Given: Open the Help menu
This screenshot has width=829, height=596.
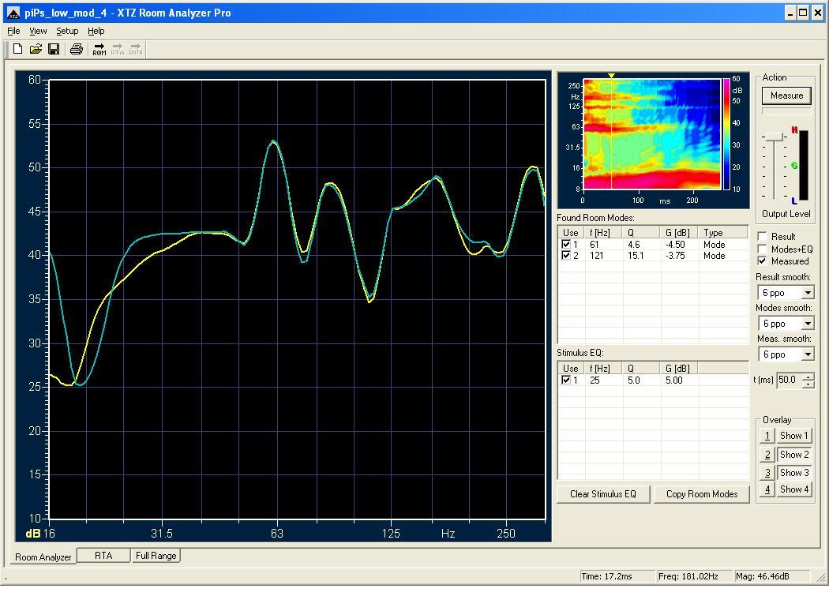Looking at the screenshot, I should 96,31.
